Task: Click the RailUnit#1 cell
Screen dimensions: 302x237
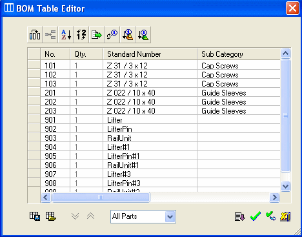Action: pos(150,165)
